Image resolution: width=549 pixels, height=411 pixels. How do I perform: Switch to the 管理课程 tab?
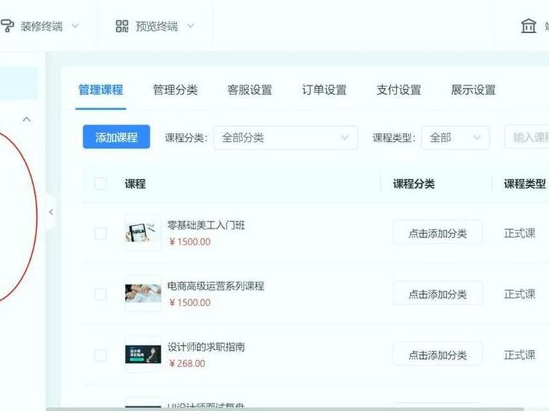[x=101, y=90]
